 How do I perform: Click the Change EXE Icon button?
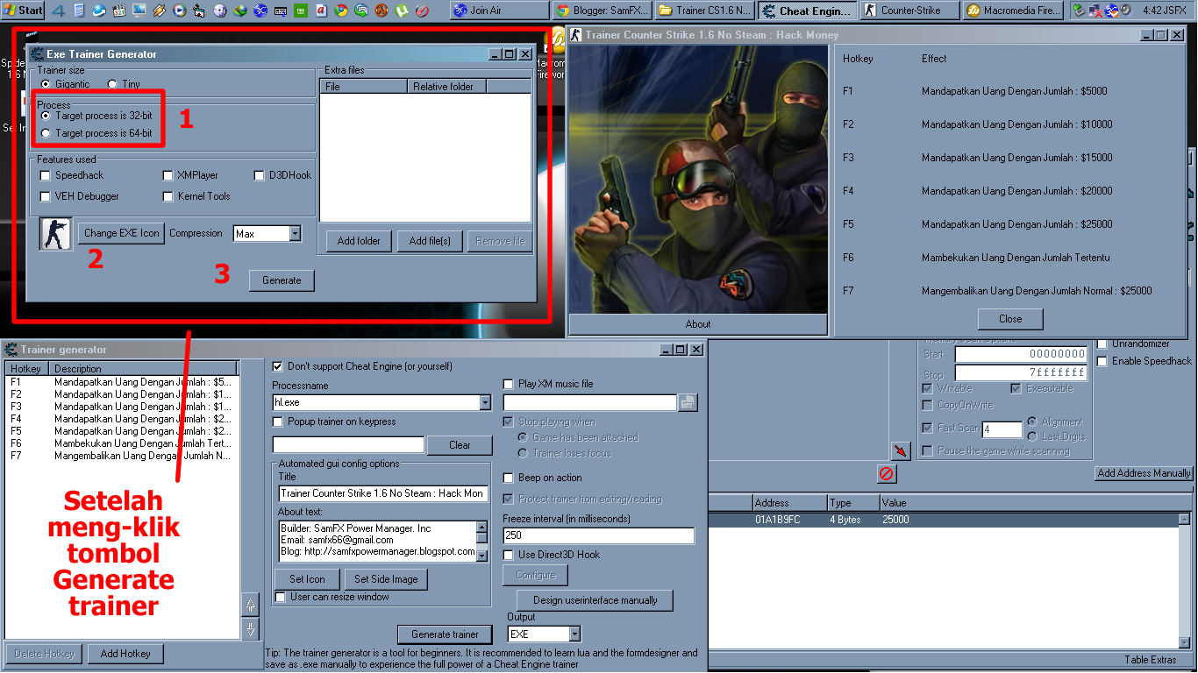coord(122,233)
